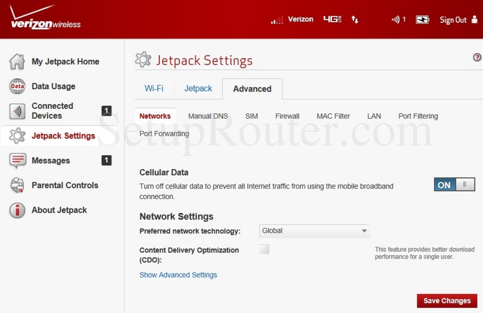
Task: Click the About Jetpack info icon
Action: (x=17, y=210)
